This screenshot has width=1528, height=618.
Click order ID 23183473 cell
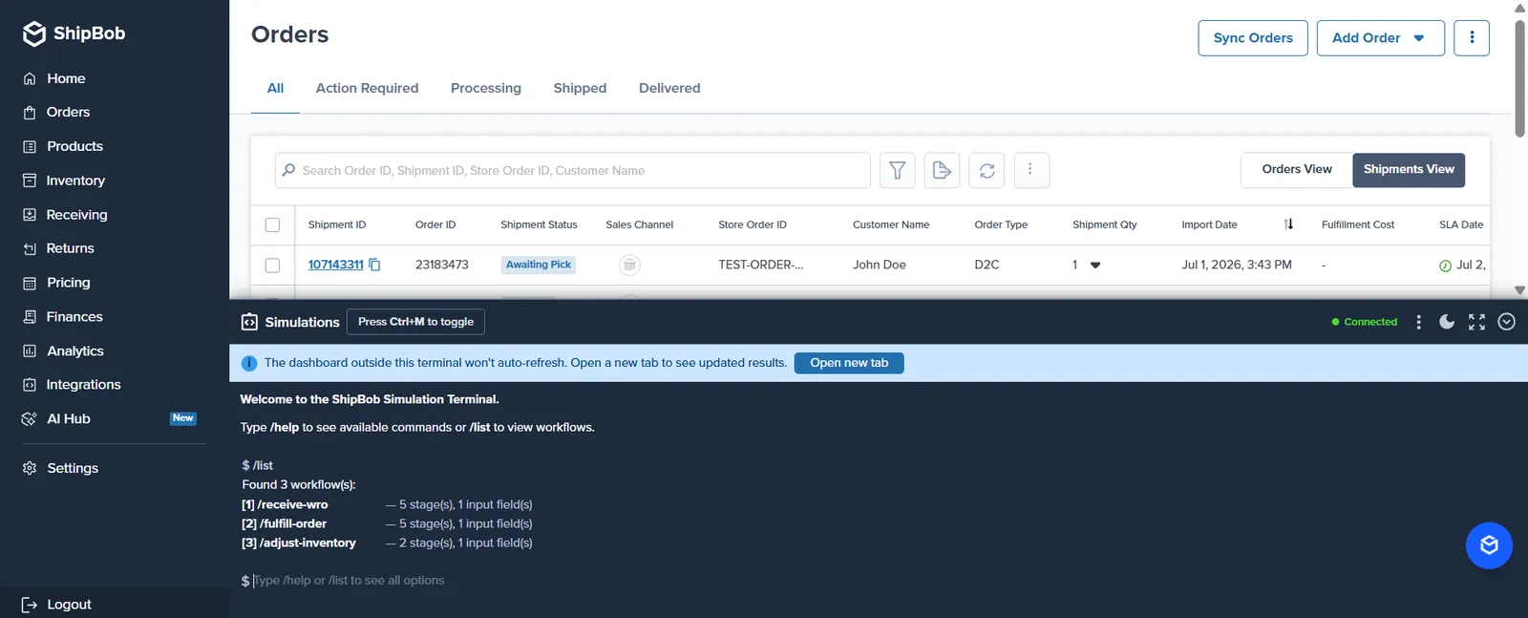pos(442,265)
